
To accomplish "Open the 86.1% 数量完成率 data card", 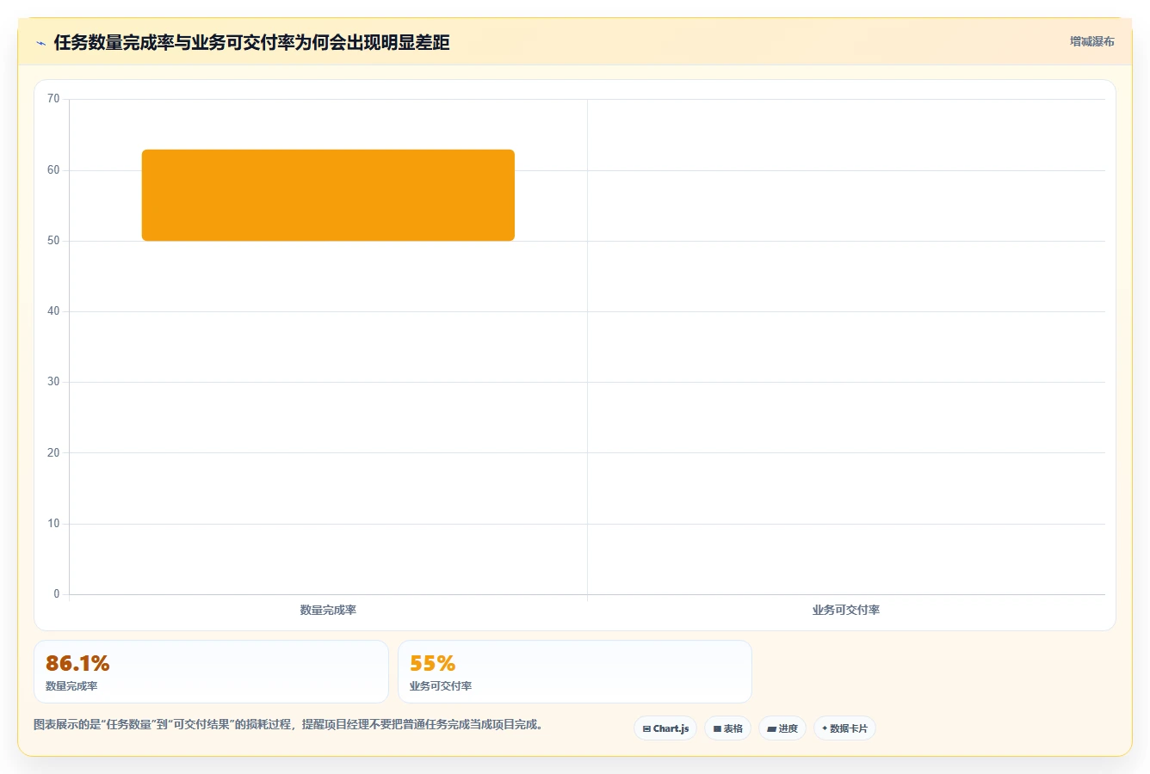I will [x=211, y=672].
